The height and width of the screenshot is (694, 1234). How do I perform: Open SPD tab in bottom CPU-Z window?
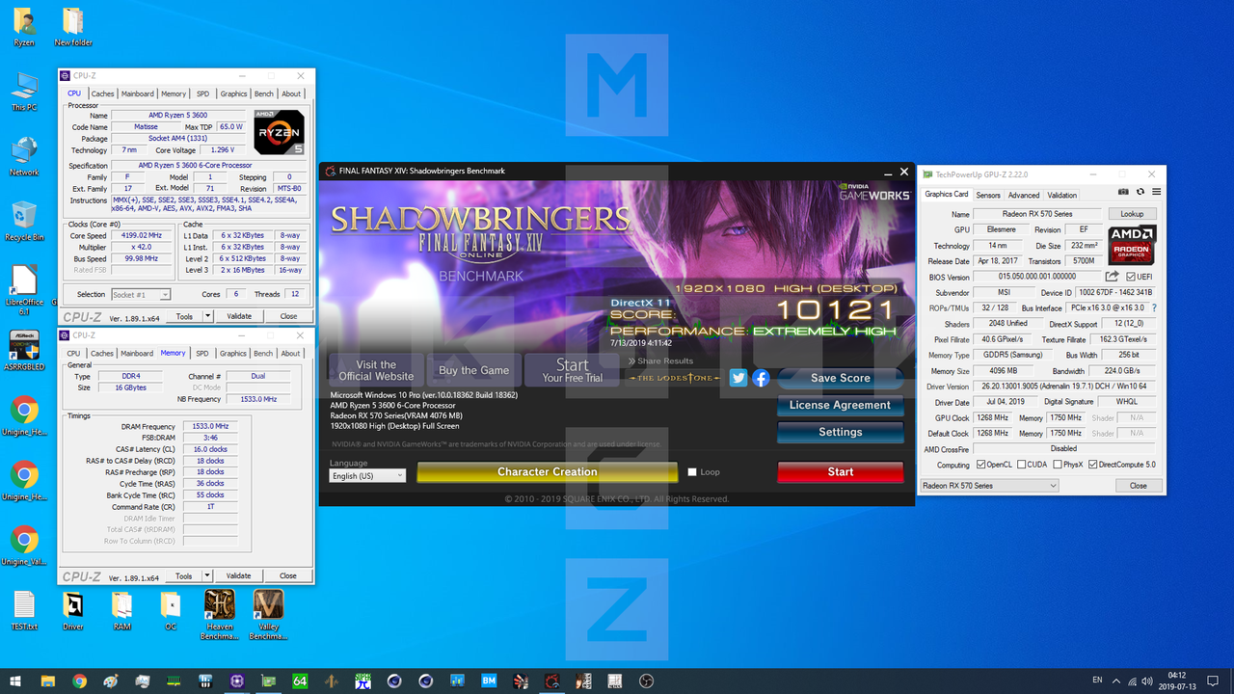click(202, 353)
